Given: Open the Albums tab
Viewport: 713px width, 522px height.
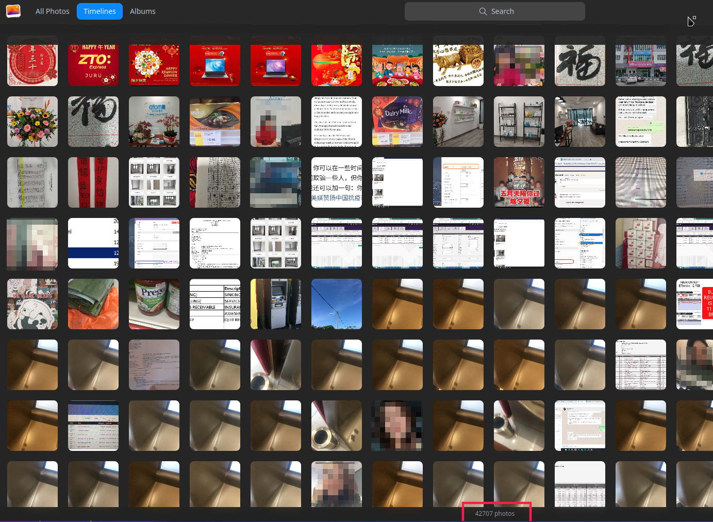Looking at the screenshot, I should (143, 11).
